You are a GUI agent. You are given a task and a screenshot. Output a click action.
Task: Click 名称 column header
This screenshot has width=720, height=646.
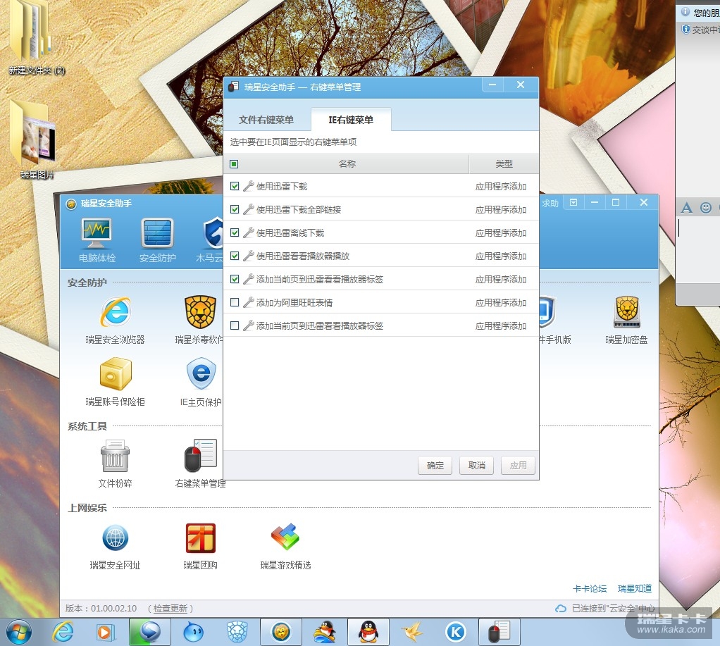pos(347,164)
